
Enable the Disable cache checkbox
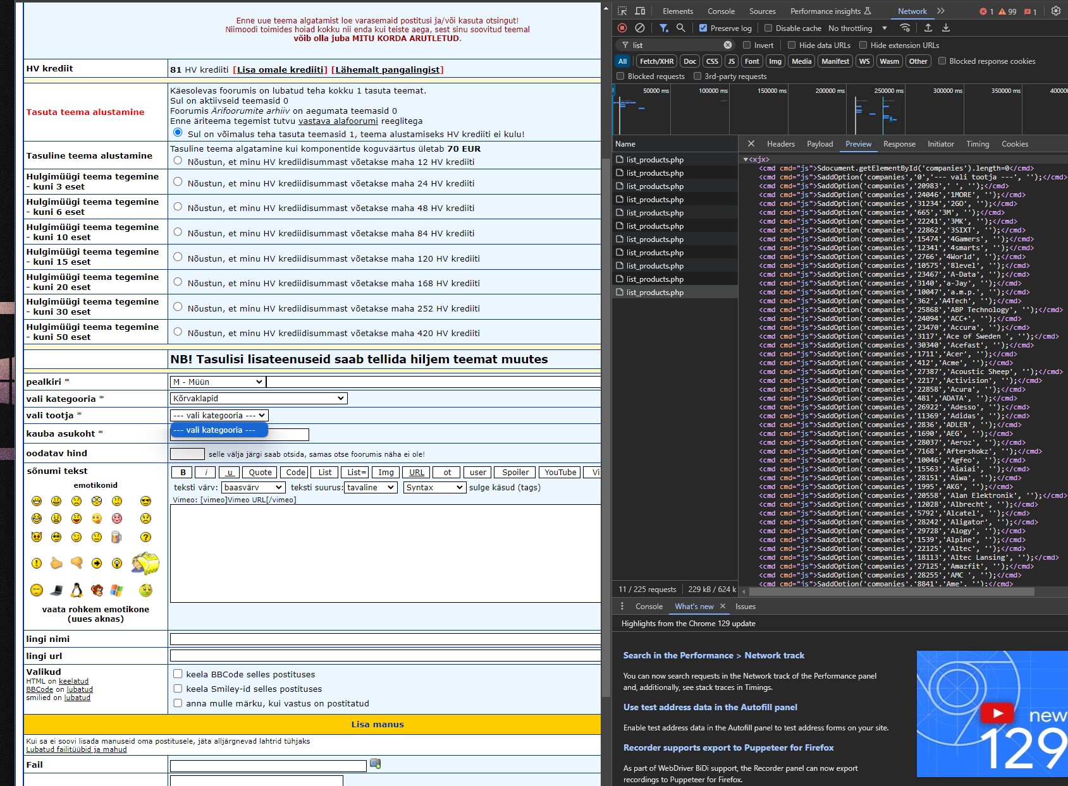tap(768, 28)
